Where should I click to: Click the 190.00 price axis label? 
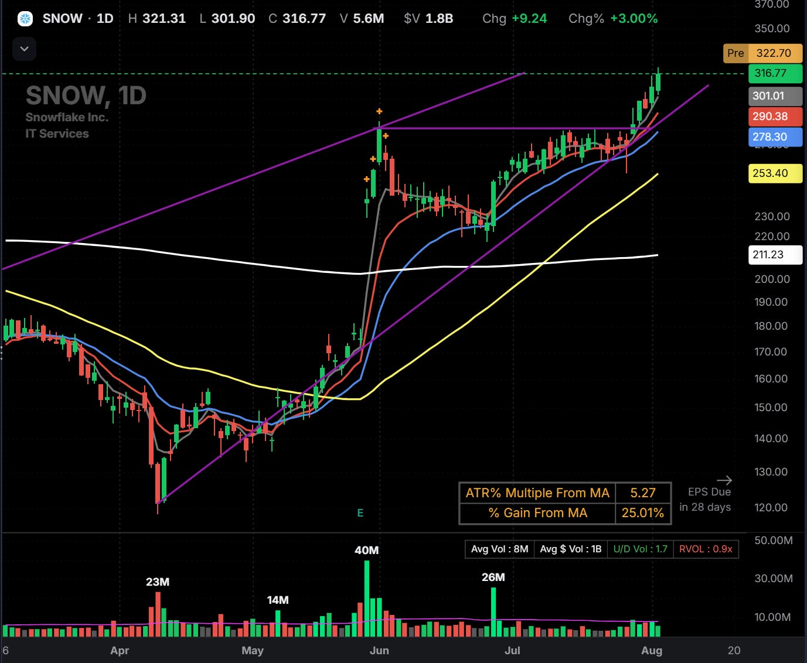(x=772, y=302)
